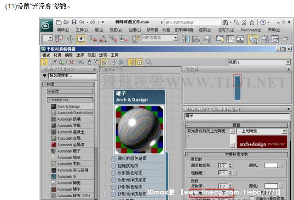Open the Curve Editor icon
294x200 pixels.
pyautogui.click(x=230, y=39)
